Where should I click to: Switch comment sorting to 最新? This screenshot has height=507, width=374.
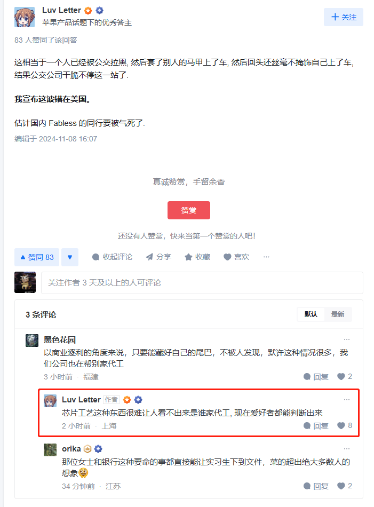(x=338, y=314)
